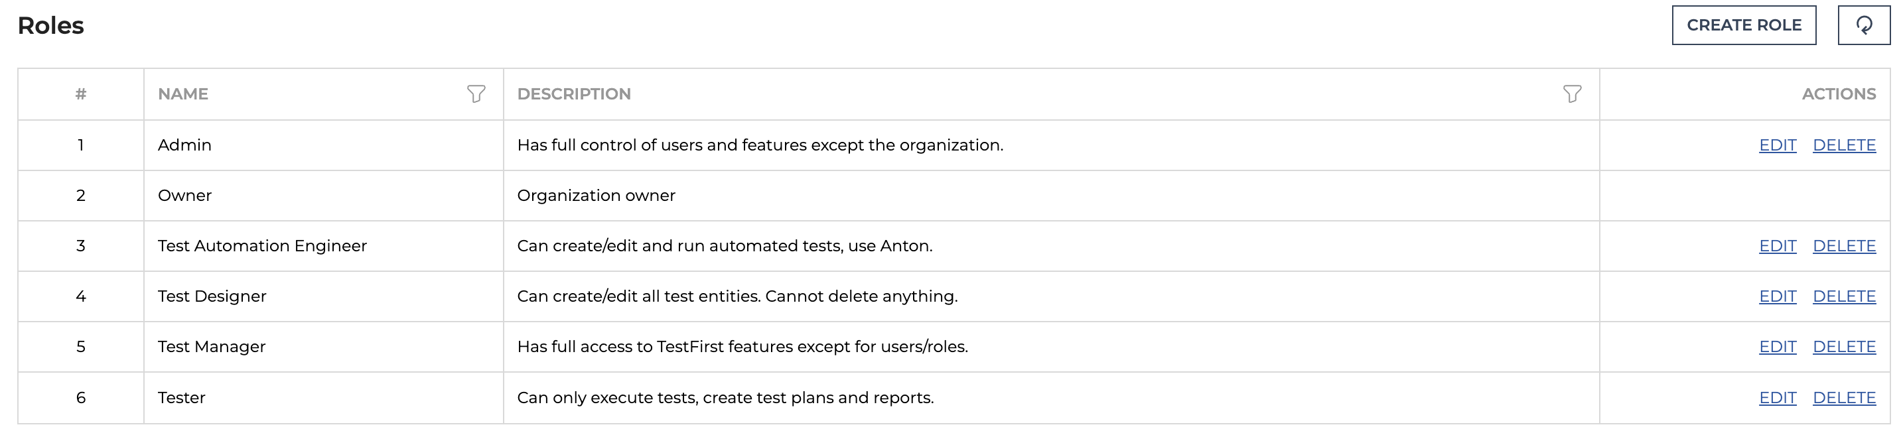
Task: Delete the Tester role
Action: (1844, 397)
